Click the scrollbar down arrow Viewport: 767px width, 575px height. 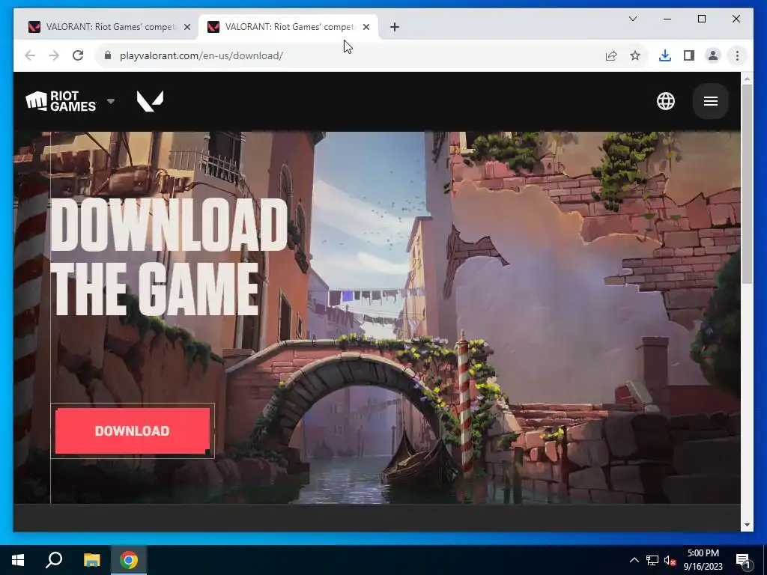point(747,525)
